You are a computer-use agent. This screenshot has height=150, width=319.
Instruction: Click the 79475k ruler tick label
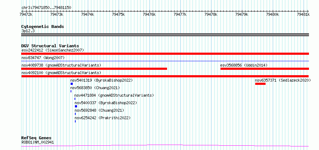(x=118, y=14)
